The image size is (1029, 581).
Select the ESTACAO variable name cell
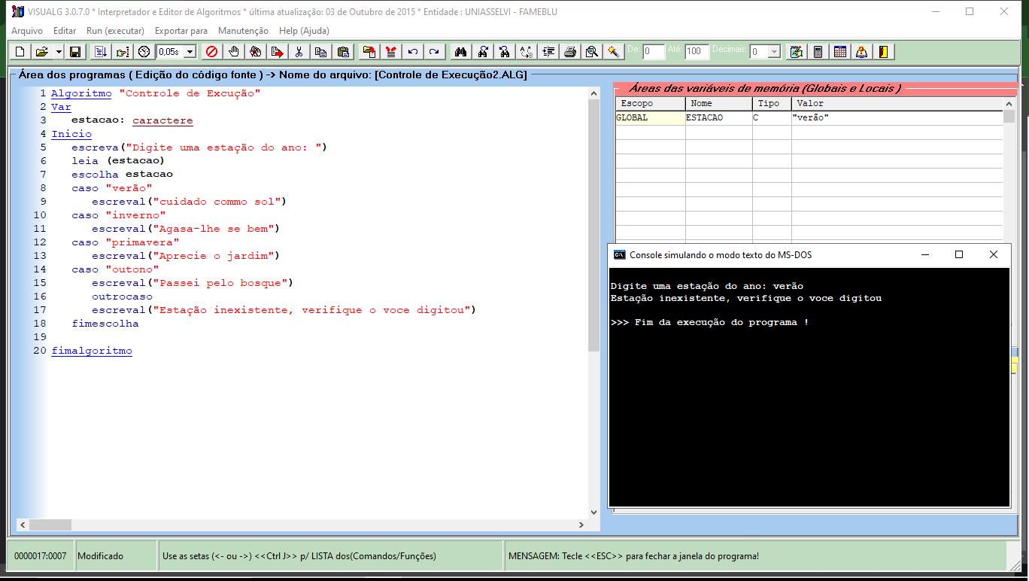(x=718, y=118)
